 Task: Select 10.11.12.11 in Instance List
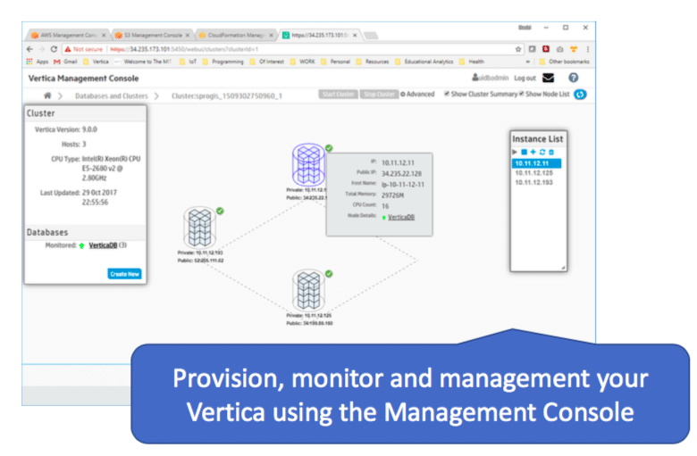point(536,163)
